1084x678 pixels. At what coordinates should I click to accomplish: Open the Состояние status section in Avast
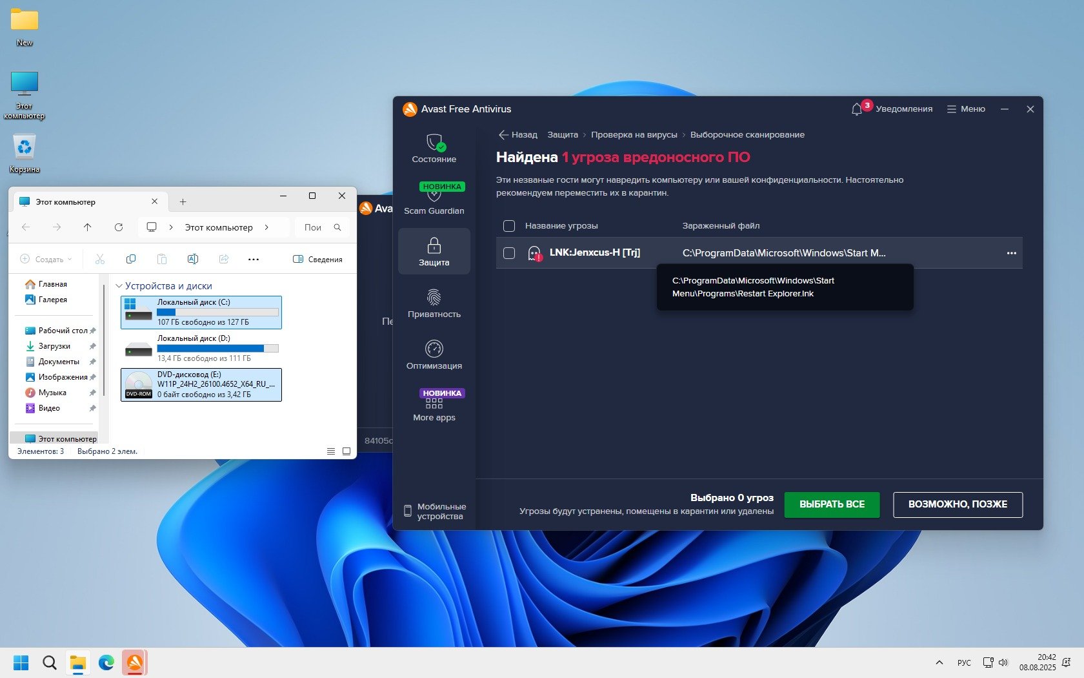click(x=434, y=149)
